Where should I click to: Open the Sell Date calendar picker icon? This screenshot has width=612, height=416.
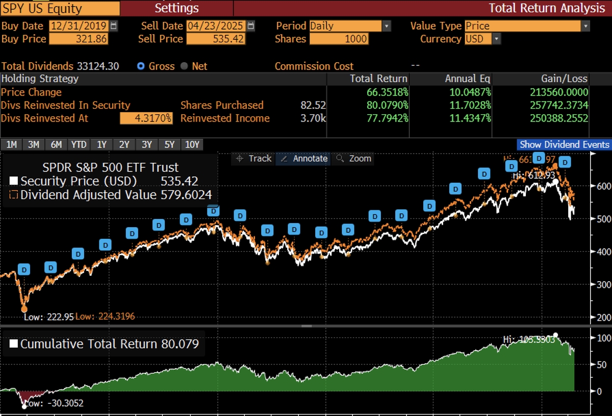pyautogui.click(x=251, y=26)
